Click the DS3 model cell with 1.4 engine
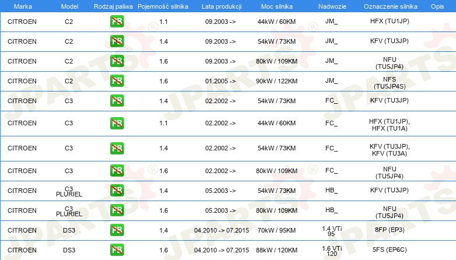 (x=69, y=230)
